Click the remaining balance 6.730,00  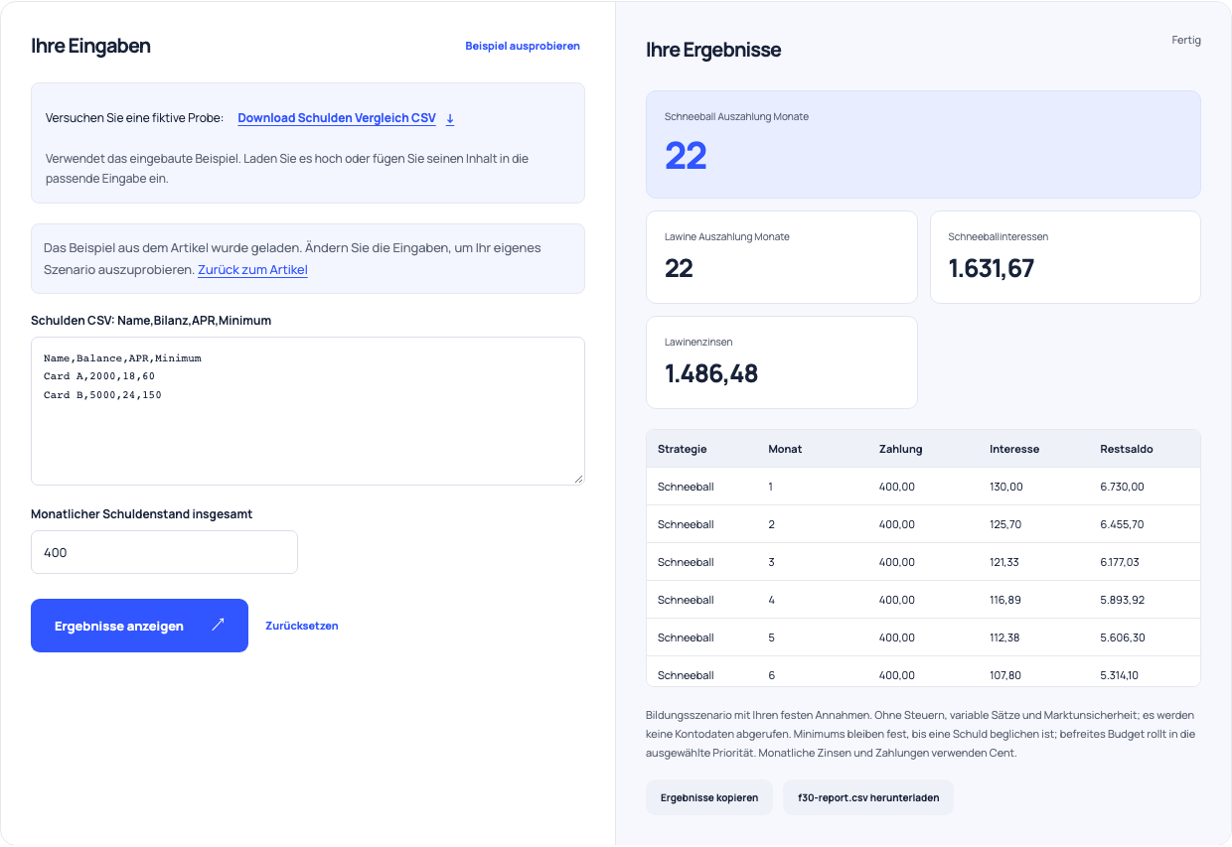[1123, 487]
